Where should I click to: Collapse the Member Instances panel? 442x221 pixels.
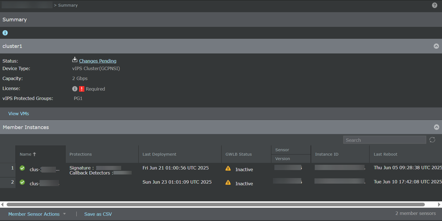click(436, 127)
